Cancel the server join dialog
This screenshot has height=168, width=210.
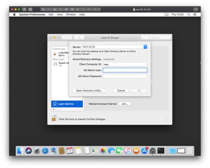(x=121, y=91)
